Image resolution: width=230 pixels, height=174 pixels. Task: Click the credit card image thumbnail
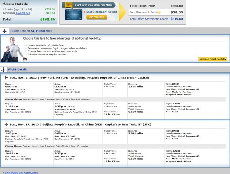tap(74, 15)
